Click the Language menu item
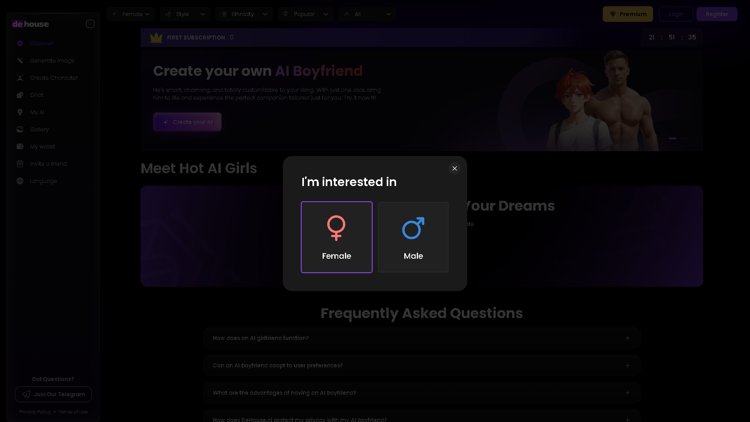Image resolution: width=750 pixels, height=422 pixels. (x=53, y=181)
